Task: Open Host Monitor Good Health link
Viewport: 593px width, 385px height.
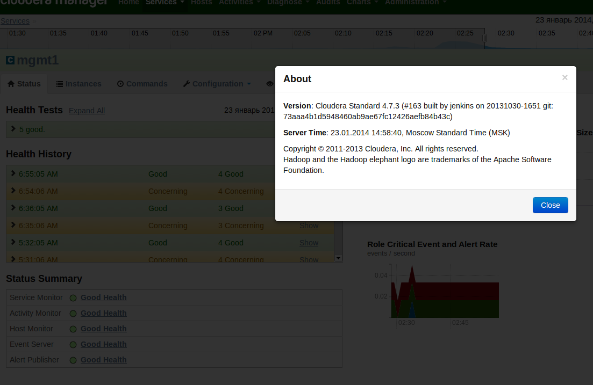Action: [104, 329]
